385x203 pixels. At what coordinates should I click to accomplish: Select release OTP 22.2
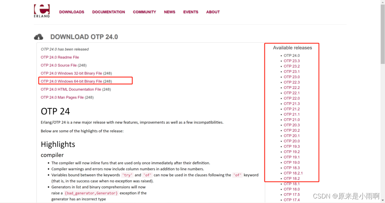coord(292,88)
